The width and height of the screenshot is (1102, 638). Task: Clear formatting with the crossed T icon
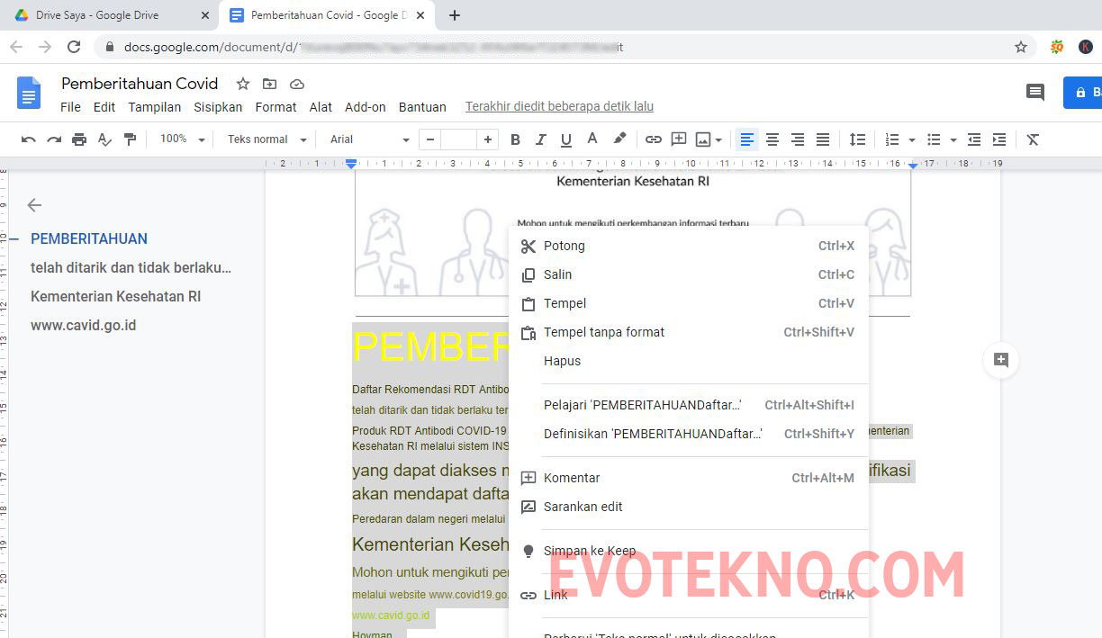coord(1033,139)
